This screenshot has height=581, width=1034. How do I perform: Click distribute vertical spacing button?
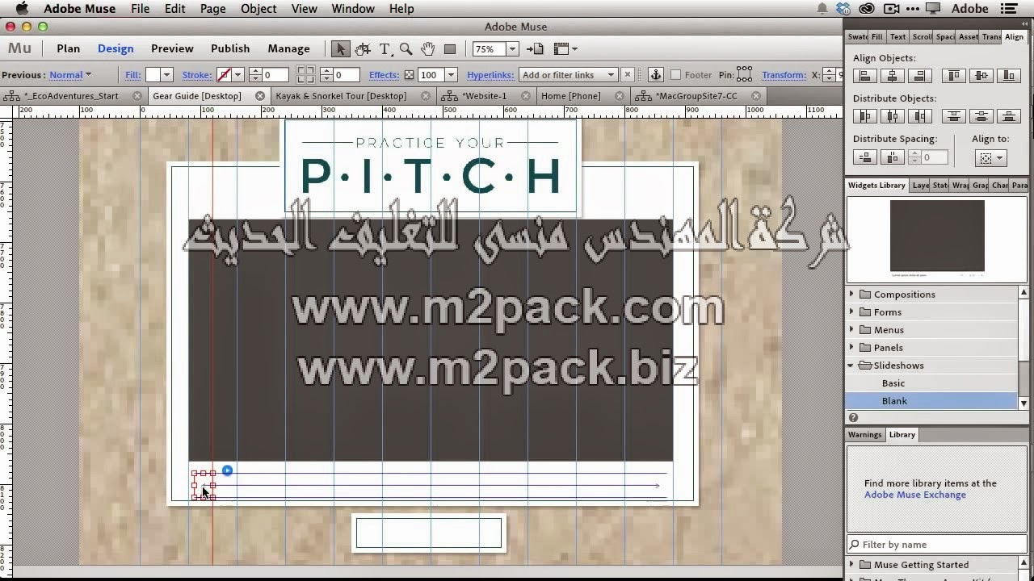pos(865,157)
